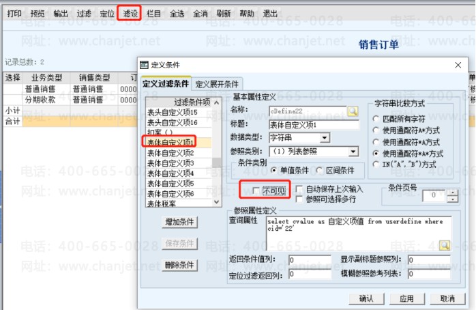The width and height of the screenshot is (476, 310).
Task: Select 表体自定义项6 in the condition list
Action: pyautogui.click(x=179, y=194)
